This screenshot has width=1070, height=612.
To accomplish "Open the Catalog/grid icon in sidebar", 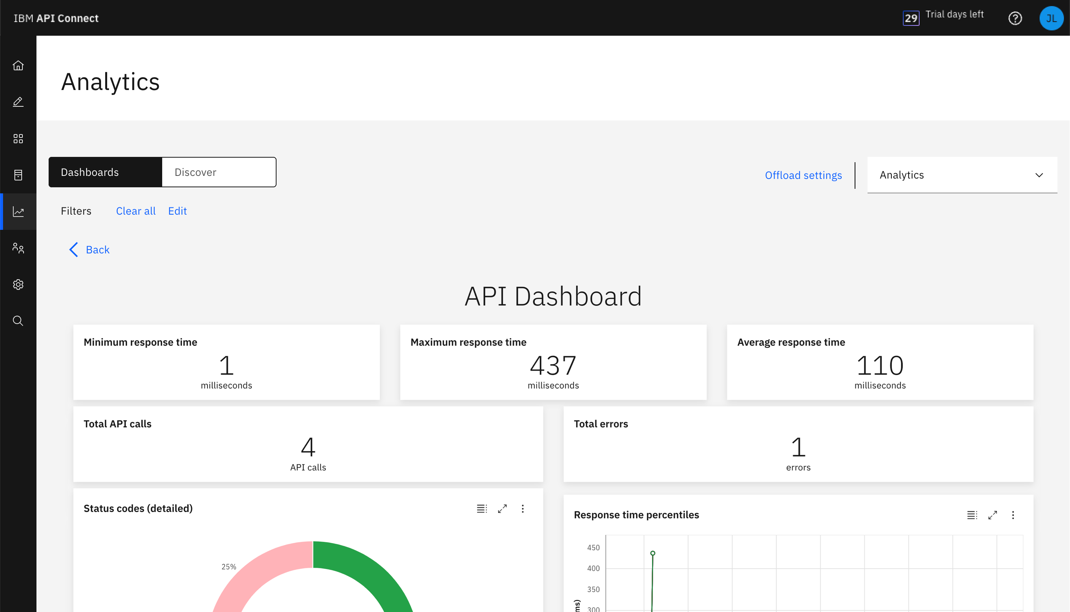I will [x=18, y=138].
